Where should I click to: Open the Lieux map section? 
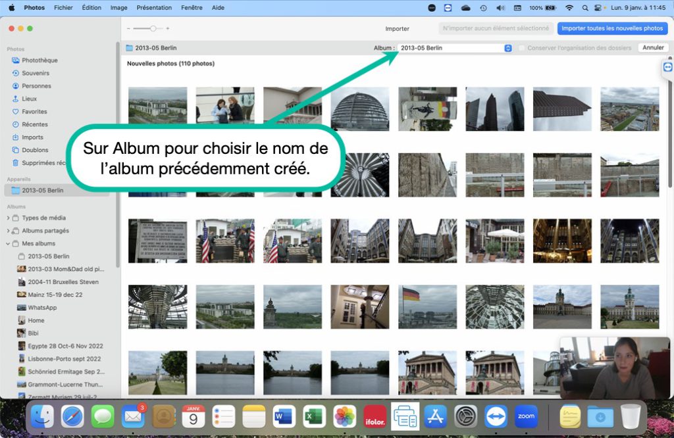pyautogui.click(x=29, y=99)
